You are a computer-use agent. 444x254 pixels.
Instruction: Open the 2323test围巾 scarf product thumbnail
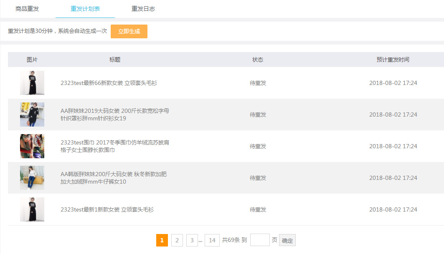32,146
